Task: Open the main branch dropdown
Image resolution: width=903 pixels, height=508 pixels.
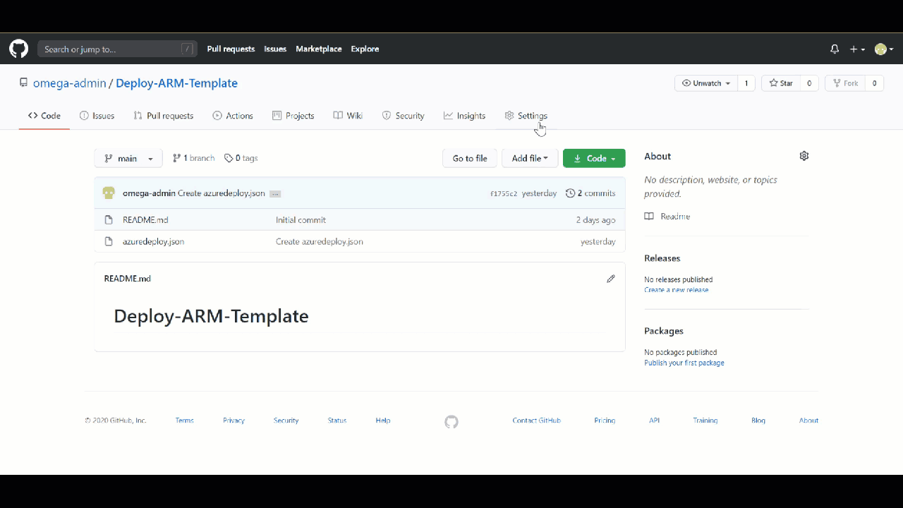Action: click(x=128, y=158)
